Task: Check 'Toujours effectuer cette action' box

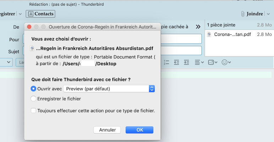Action: coord(34,111)
